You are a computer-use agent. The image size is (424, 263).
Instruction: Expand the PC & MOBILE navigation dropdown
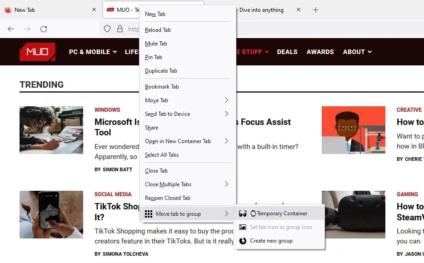(x=92, y=52)
